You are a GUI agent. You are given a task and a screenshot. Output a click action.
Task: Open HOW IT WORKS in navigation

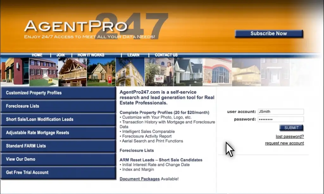coord(91,55)
